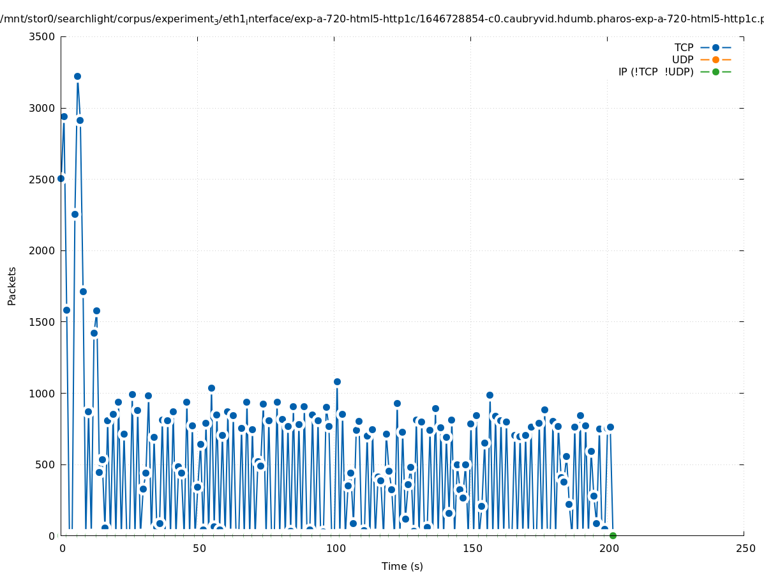This screenshot has height=575, width=764.
Task: Click the TCP peak marker near 100 seconds
Action: click(337, 381)
